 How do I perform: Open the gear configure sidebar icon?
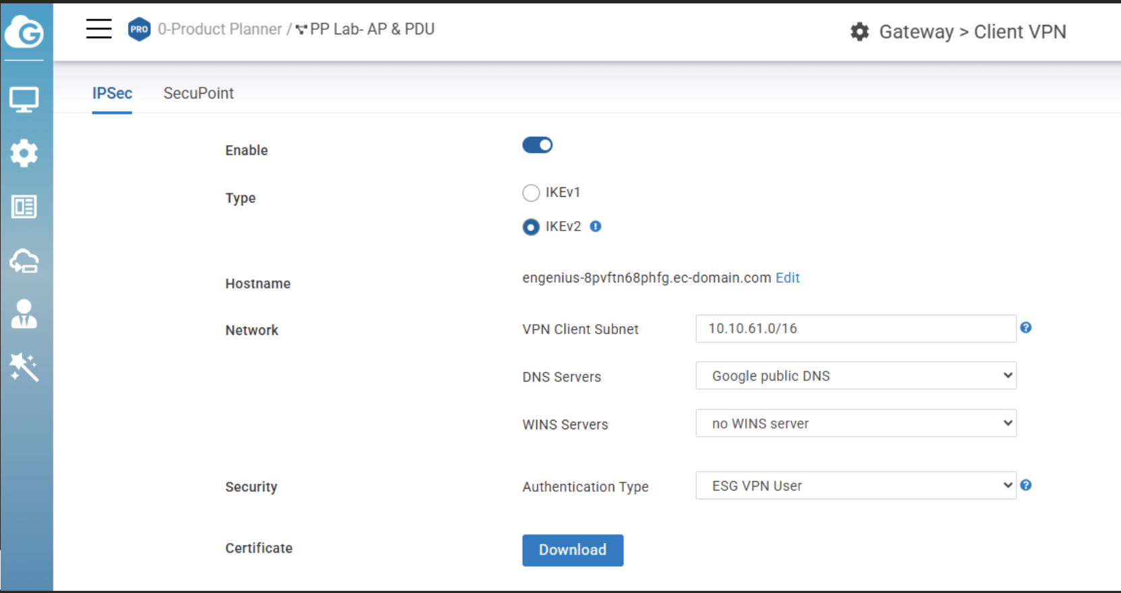pos(24,153)
